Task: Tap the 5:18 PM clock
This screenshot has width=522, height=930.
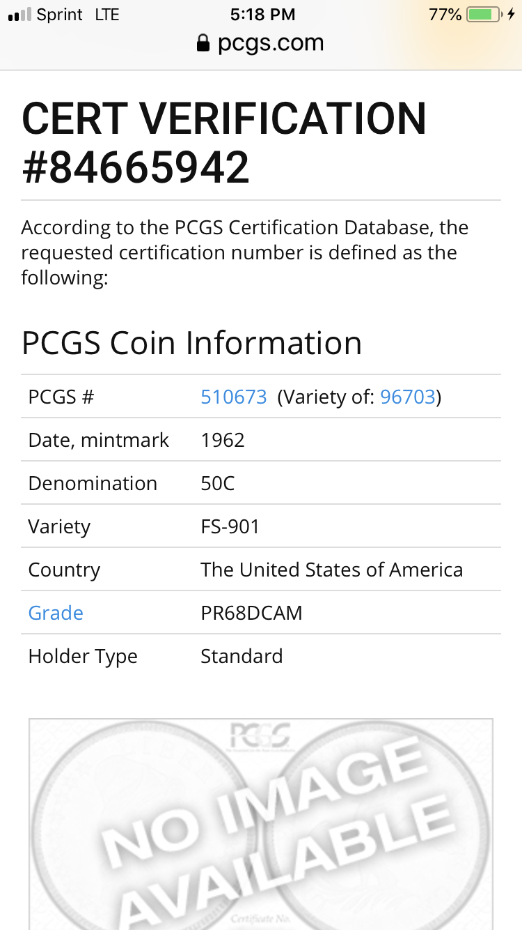Action: (x=262, y=15)
